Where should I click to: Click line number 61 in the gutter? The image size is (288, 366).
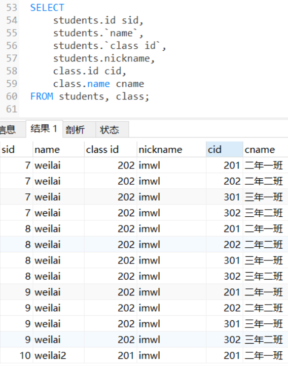pos(12,109)
